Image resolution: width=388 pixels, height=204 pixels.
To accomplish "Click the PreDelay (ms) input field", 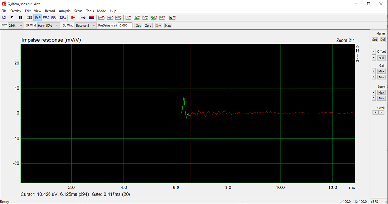I will click(125, 26).
